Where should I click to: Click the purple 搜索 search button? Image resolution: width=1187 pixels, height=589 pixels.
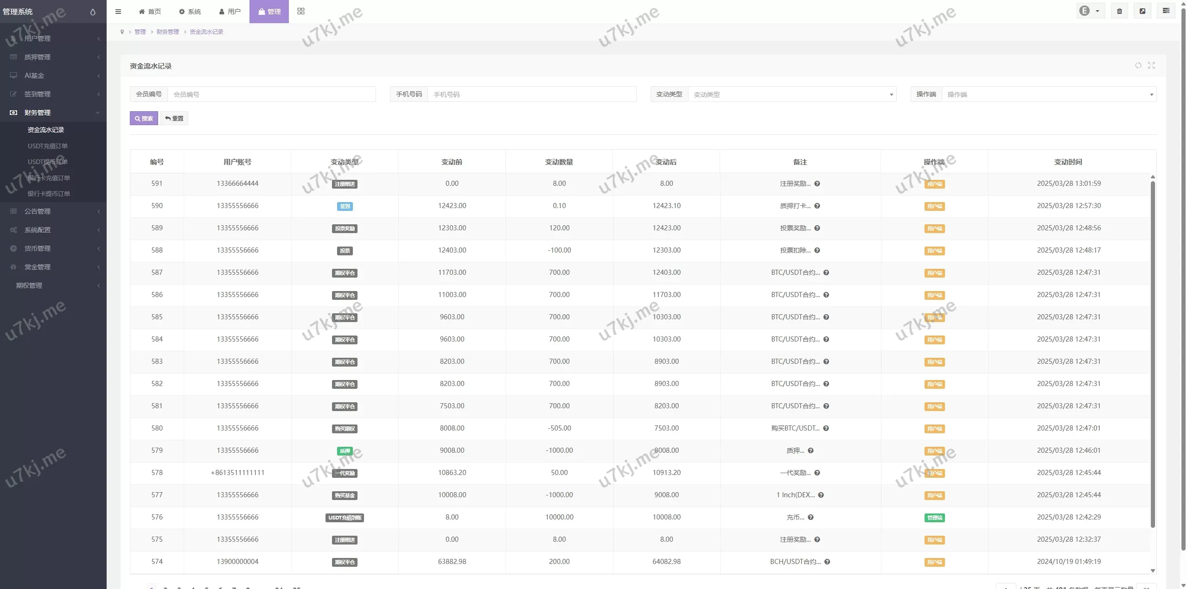click(144, 119)
